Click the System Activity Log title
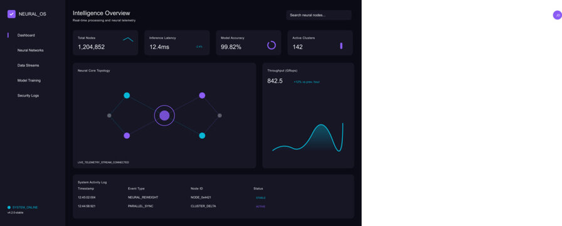562x226 pixels. pos(92,182)
